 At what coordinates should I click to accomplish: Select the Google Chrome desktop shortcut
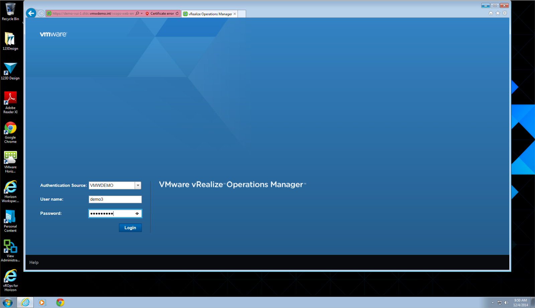pos(10,132)
